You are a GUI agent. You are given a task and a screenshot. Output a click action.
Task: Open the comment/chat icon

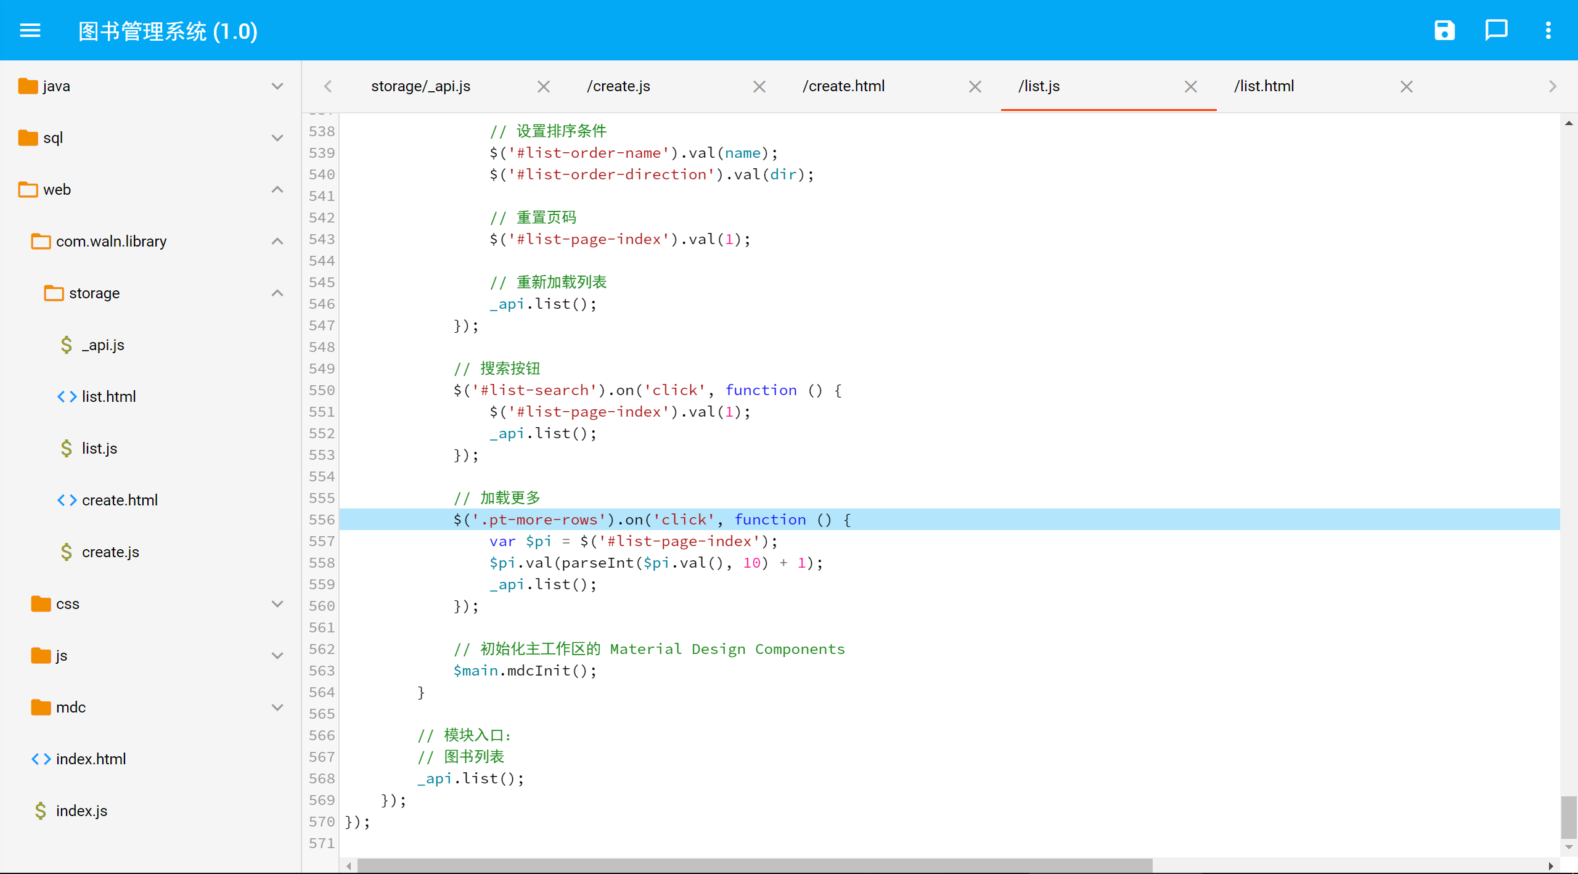pyautogui.click(x=1496, y=30)
